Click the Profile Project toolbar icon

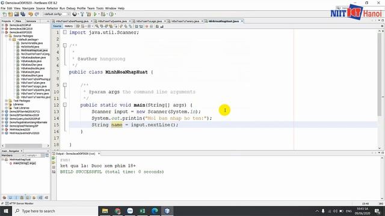click(x=111, y=14)
